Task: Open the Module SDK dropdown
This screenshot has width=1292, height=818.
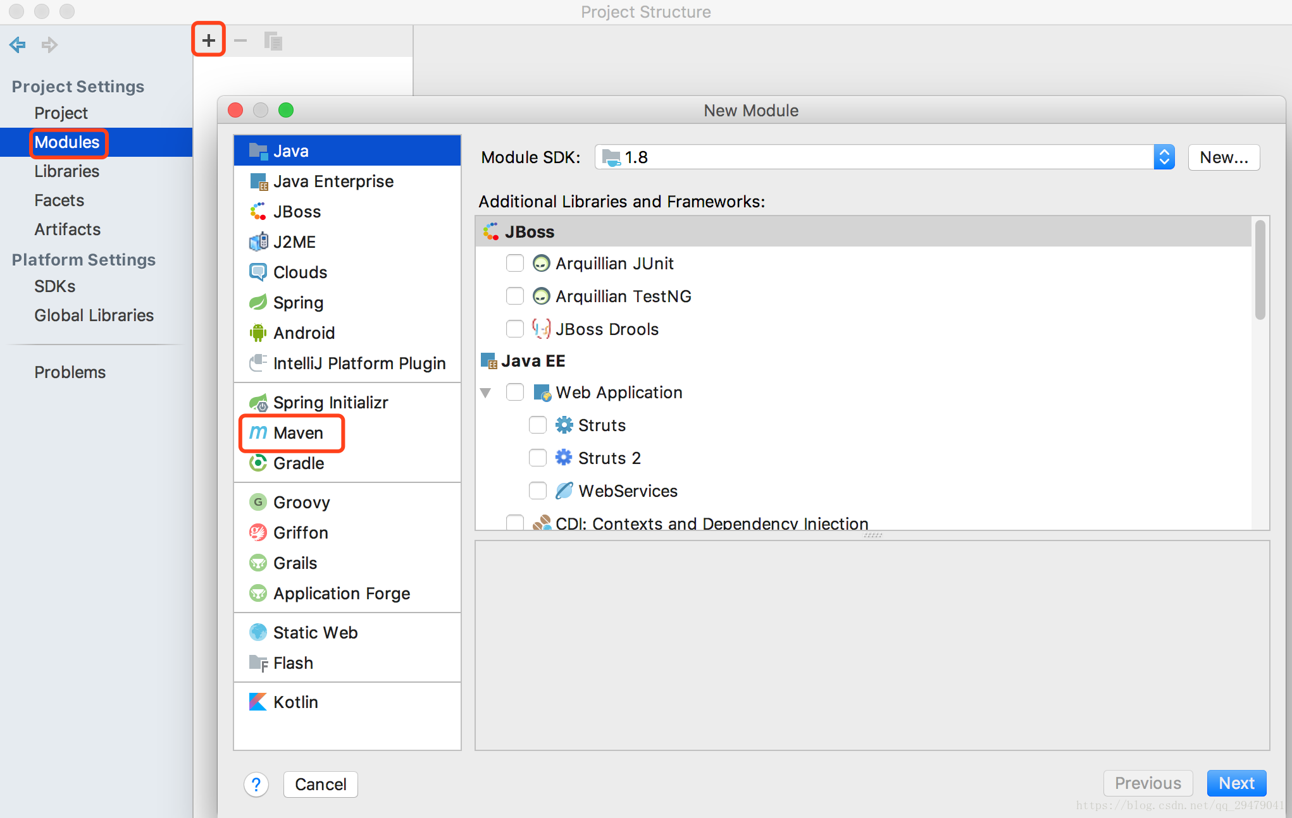Action: [885, 157]
